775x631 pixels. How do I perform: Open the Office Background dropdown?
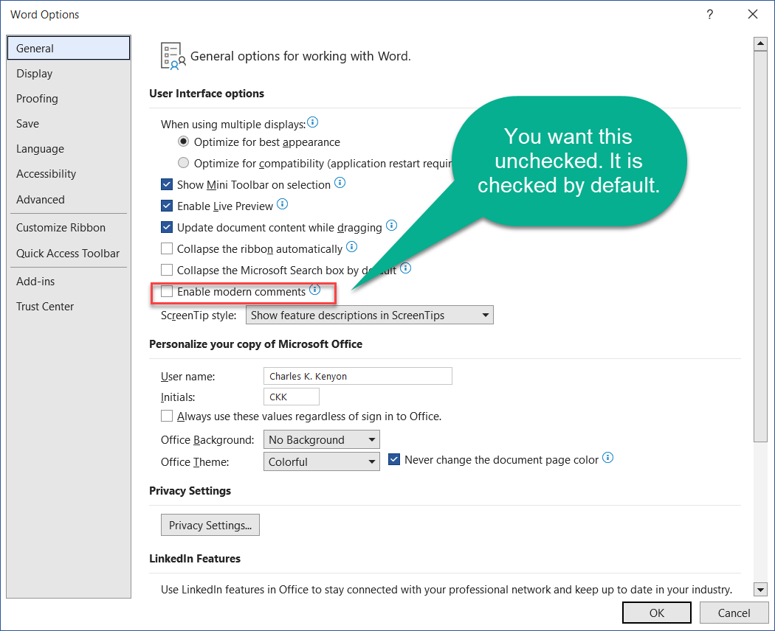click(x=322, y=439)
